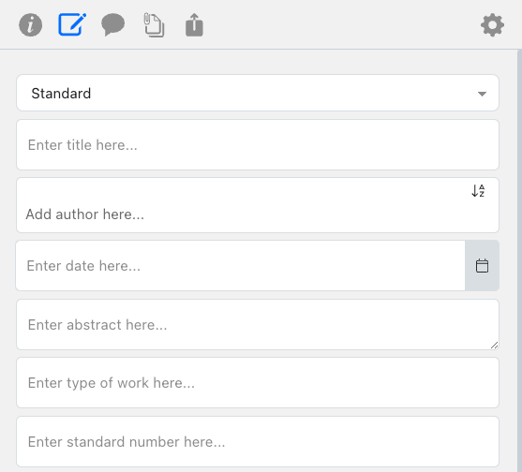Click the share export icon

194,25
